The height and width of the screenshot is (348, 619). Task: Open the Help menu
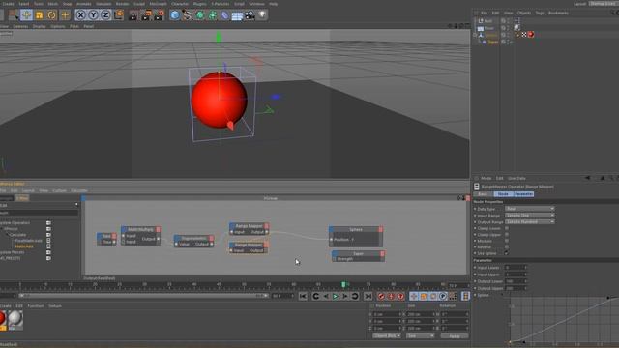[x=273, y=4]
